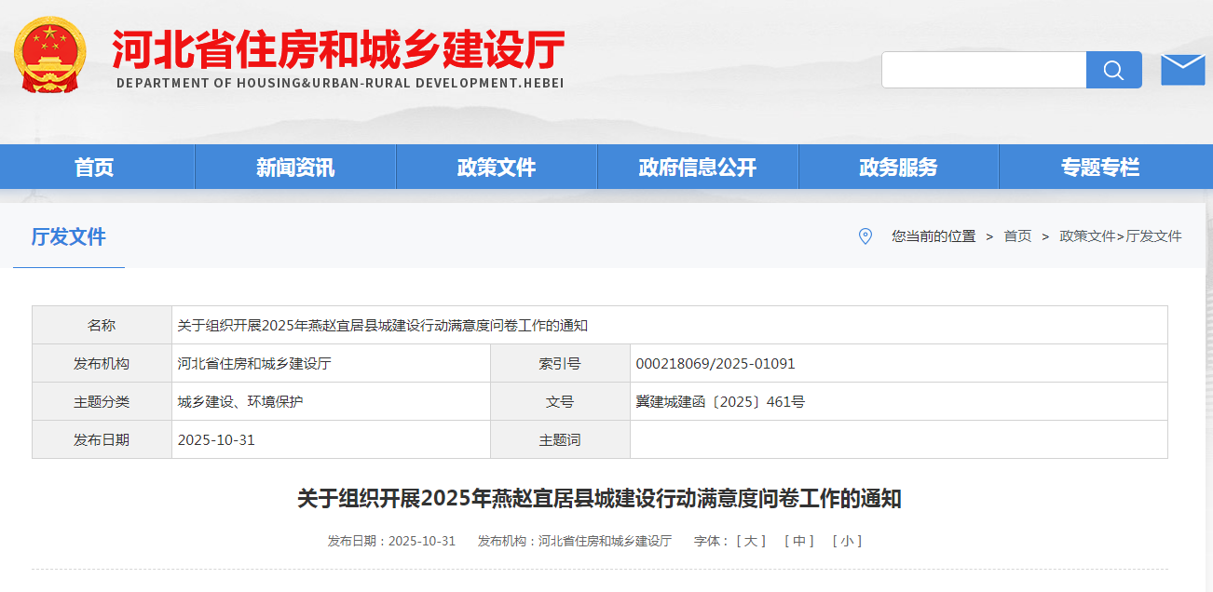The image size is (1213, 592).
Task: Click the magnifying glass search icon
Action: point(1113,70)
